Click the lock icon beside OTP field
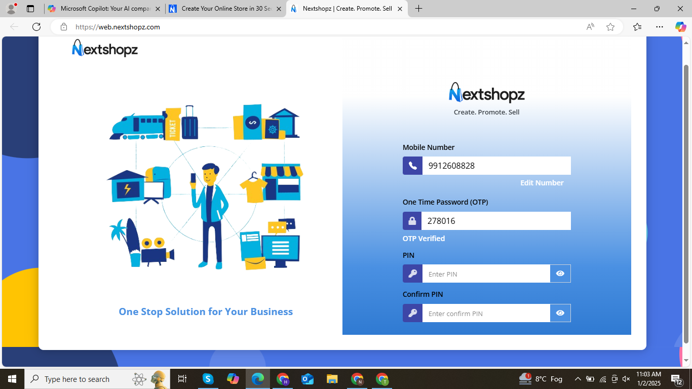Screen dimensions: 692x389 point(412,221)
